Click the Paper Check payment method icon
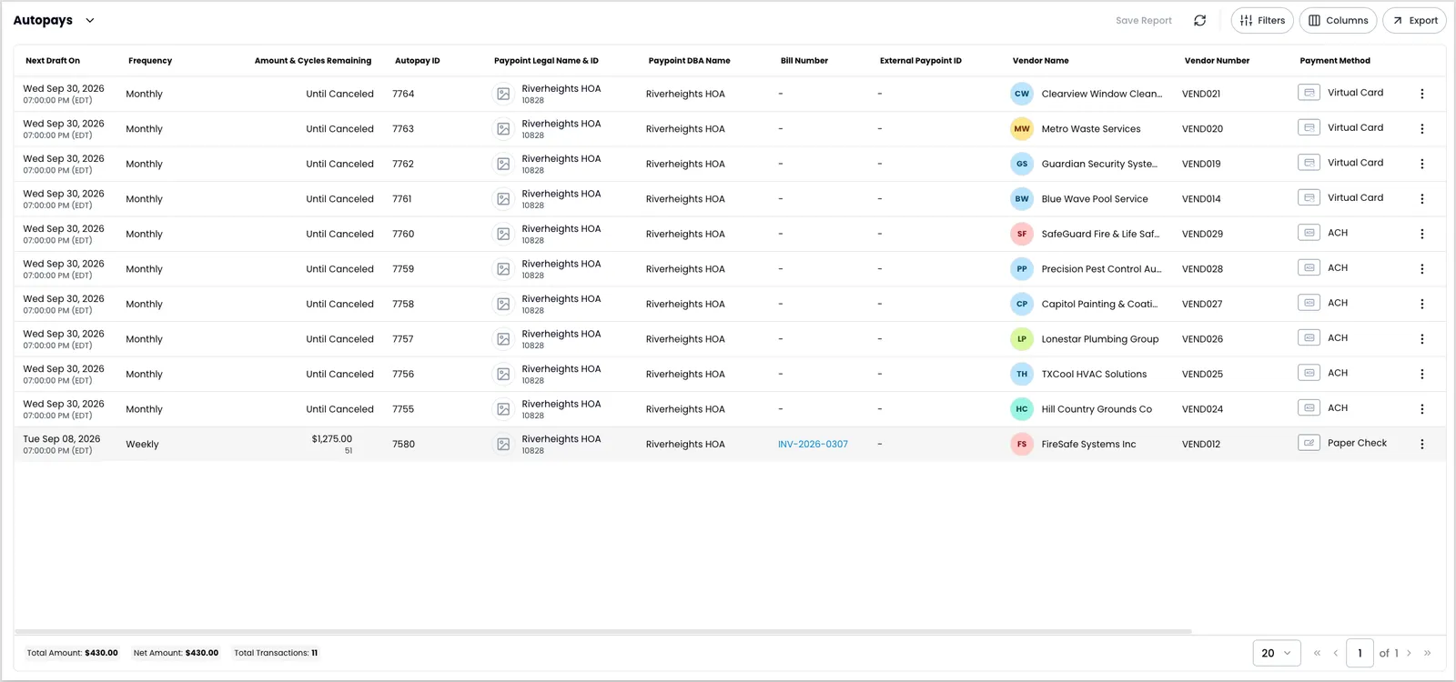1456x682 pixels. tap(1309, 443)
